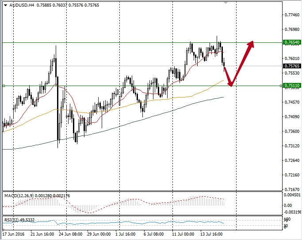This screenshot has width=302, height=240.
Task: Click the 0.76010 price axis value
Action: (x=292, y=58)
